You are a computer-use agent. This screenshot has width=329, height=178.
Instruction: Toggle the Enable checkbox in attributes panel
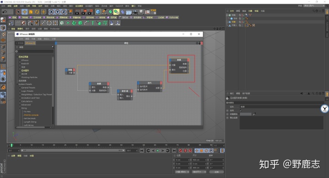click(241, 110)
